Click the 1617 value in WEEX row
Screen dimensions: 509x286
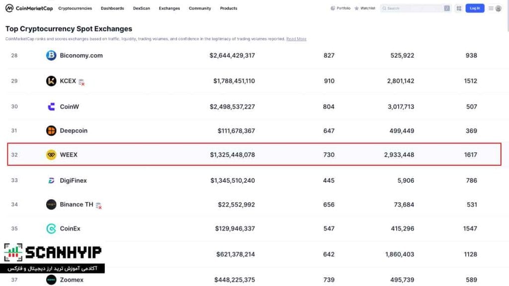point(470,155)
